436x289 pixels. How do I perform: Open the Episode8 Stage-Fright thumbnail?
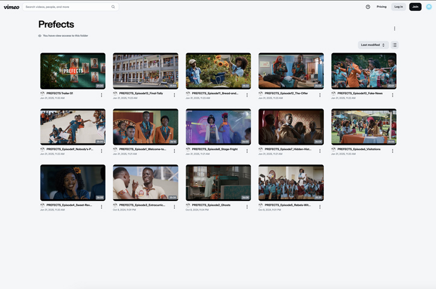[218, 127]
